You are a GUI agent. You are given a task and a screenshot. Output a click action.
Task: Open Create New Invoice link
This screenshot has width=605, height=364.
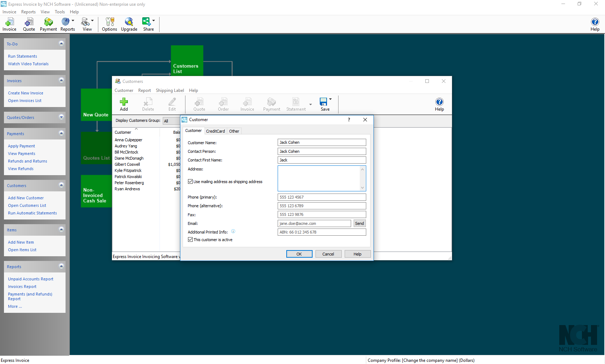[26, 93]
